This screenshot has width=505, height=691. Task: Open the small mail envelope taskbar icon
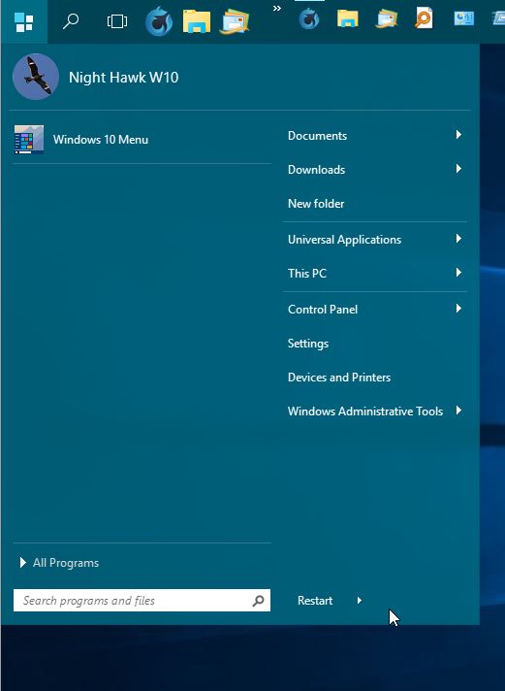386,19
